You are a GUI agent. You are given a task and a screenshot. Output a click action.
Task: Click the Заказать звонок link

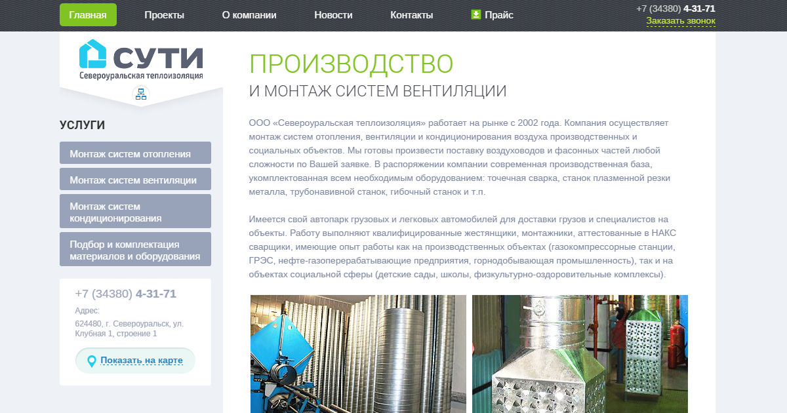pyautogui.click(x=681, y=21)
